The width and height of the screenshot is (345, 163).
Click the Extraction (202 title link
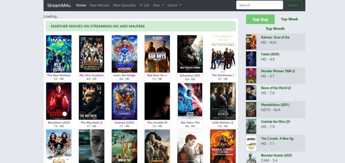190,76
